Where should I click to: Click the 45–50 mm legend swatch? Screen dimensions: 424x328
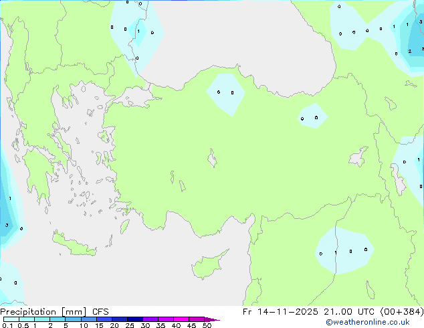[197, 319]
